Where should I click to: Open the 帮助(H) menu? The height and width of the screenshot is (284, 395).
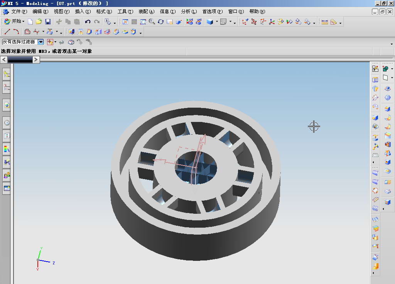tap(257, 12)
